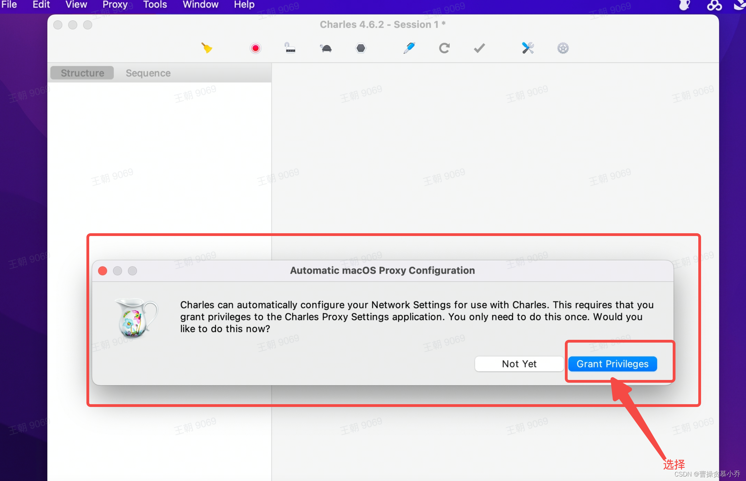Open the Tools menu

point(155,4)
